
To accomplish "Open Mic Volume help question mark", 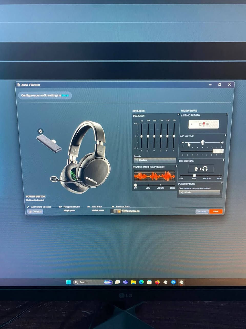I will point(225,135).
